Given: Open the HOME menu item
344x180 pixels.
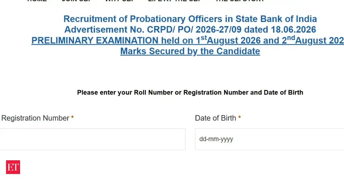Looking at the screenshot, I should coord(37,1).
